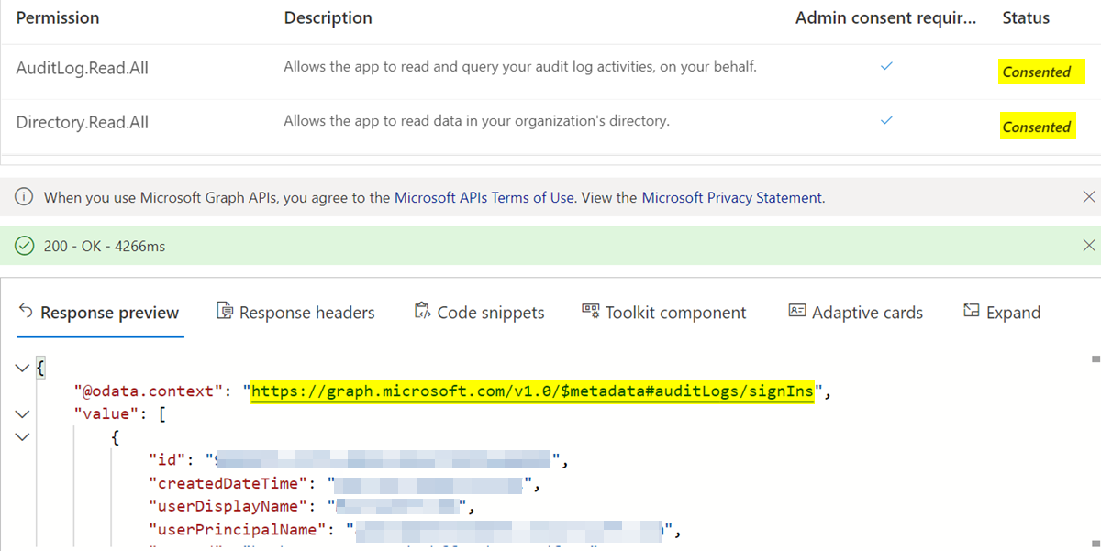Open the Code snippets tab
Screen dimensions: 1101x551
click(479, 313)
